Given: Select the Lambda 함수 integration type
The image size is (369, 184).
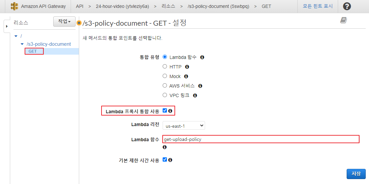Looking at the screenshot, I should click(165, 57).
